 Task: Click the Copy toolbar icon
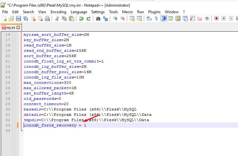pos(64,19)
